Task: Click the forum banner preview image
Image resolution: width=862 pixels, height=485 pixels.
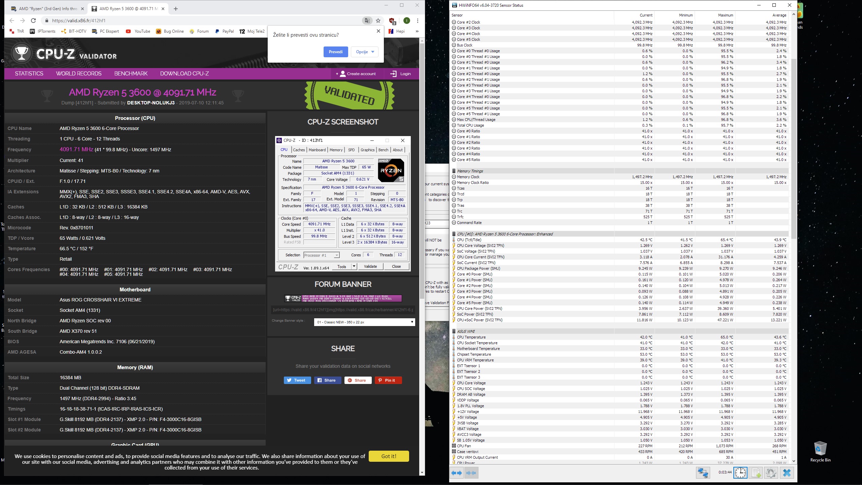Action: point(343,298)
